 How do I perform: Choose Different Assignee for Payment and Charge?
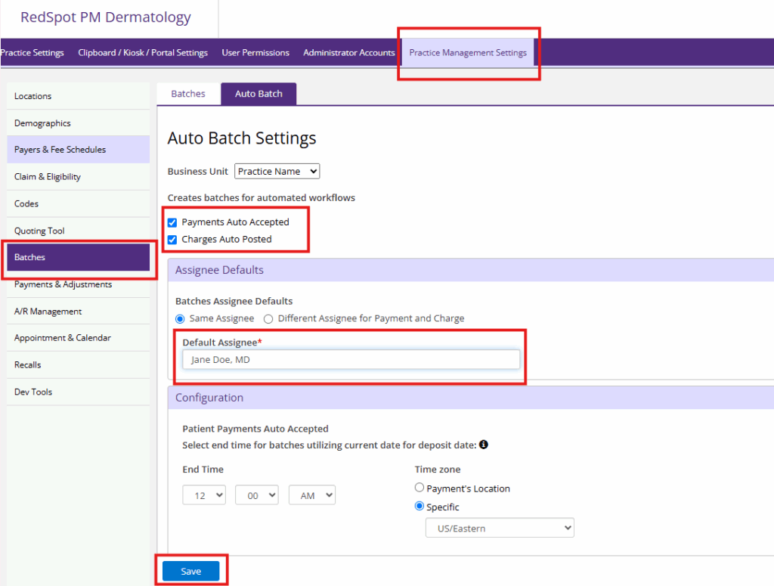(x=268, y=319)
